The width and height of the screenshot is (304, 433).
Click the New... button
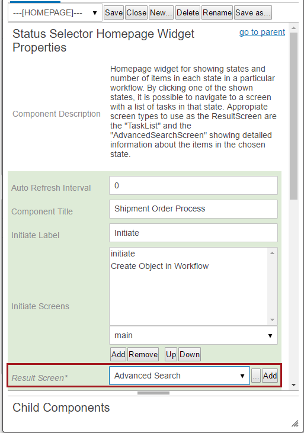[x=161, y=12]
